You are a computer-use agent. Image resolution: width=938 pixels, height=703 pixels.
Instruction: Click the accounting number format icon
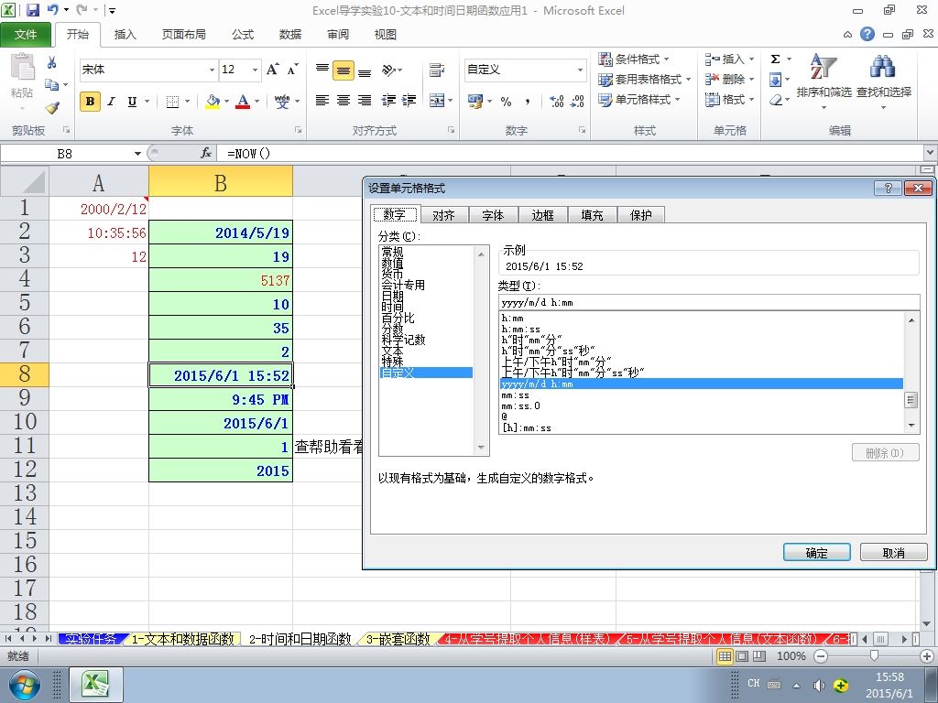coord(475,101)
